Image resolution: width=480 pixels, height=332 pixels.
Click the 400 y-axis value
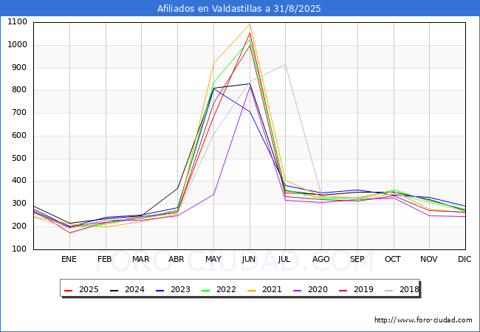click(20, 181)
